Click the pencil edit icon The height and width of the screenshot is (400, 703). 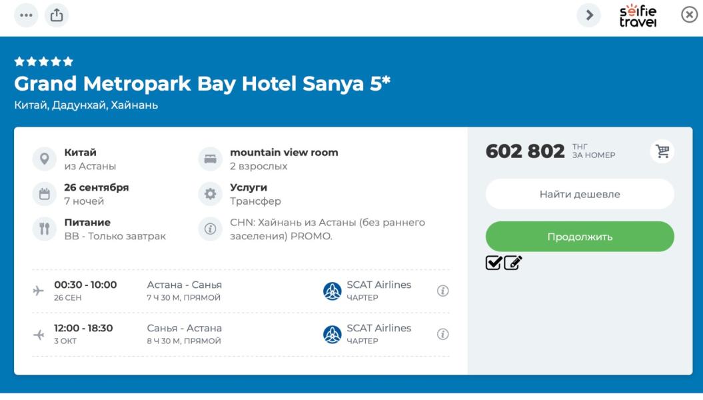tap(512, 263)
